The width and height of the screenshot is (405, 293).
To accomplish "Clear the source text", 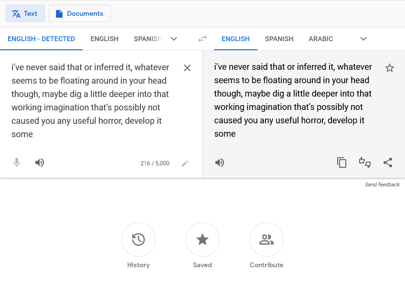I will 187,68.
